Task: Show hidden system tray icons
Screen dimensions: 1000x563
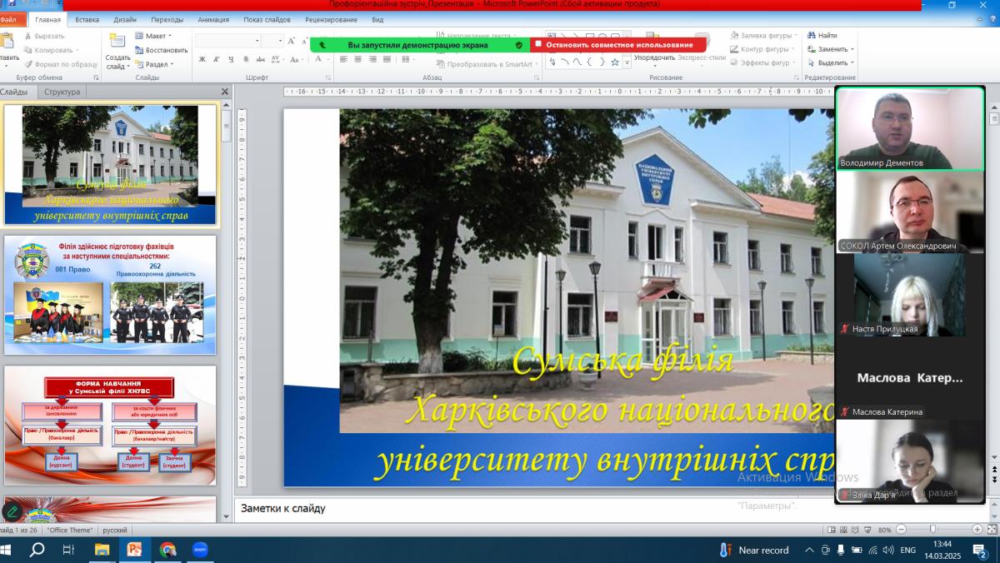Action: coord(809,550)
